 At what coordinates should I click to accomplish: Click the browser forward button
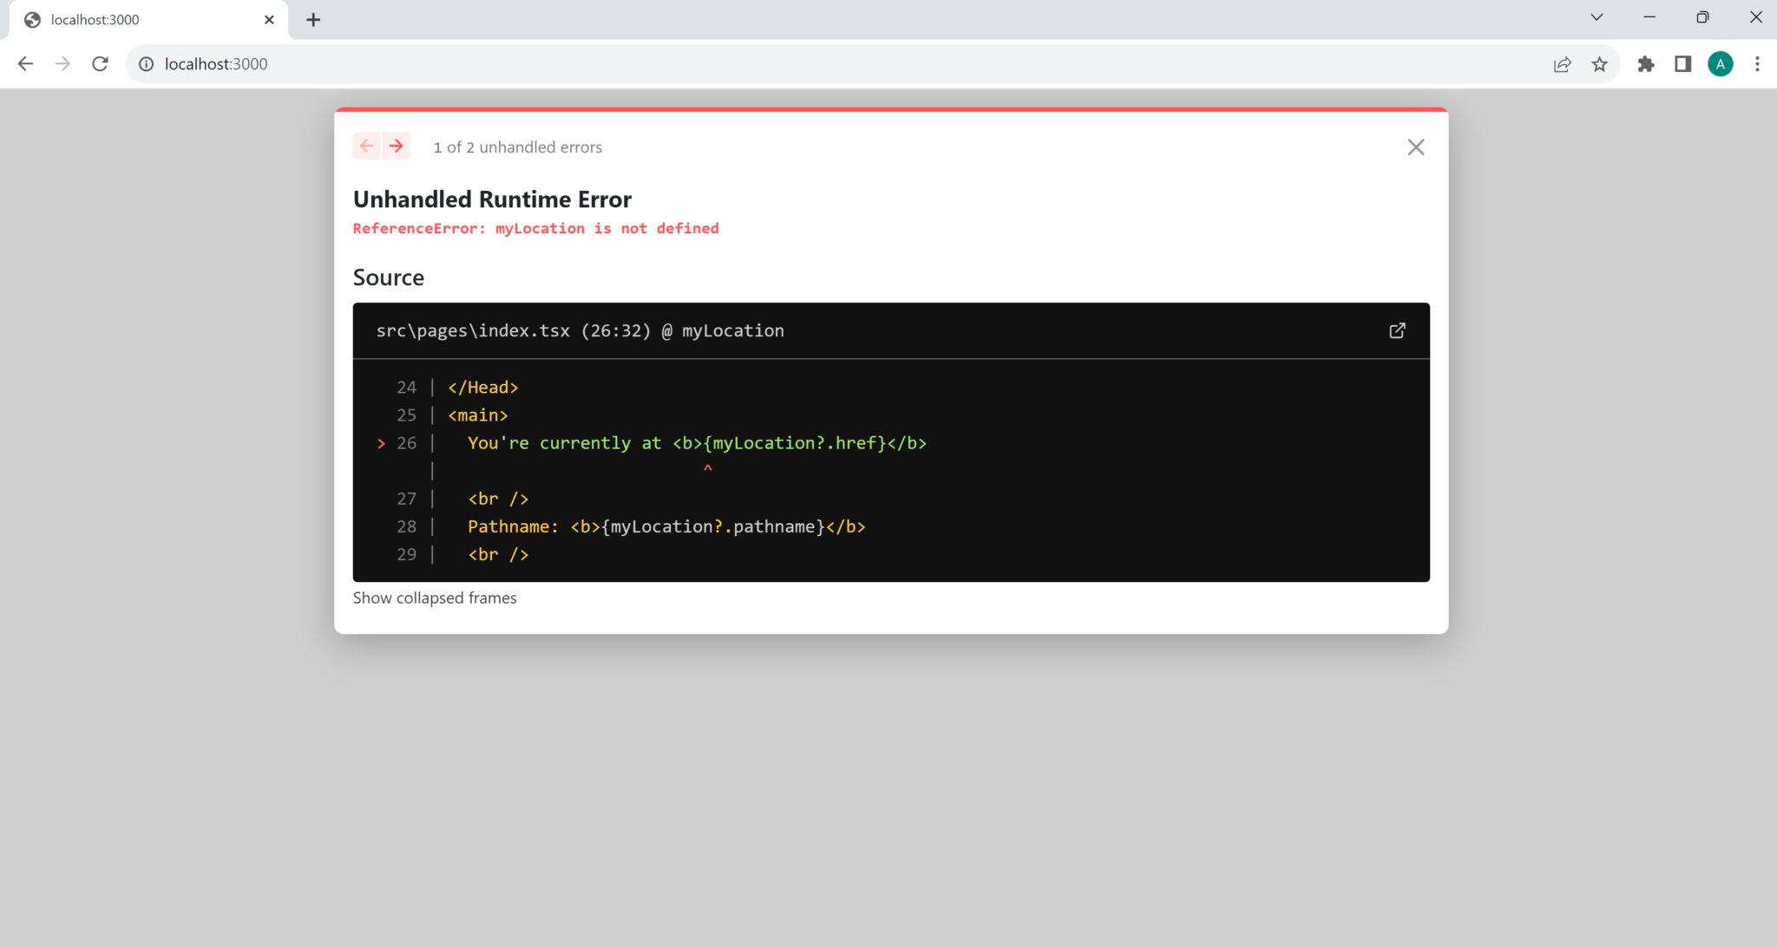pyautogui.click(x=62, y=64)
